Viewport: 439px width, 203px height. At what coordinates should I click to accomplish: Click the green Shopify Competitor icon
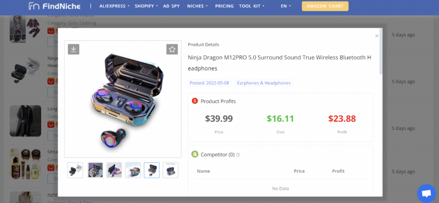click(195, 154)
